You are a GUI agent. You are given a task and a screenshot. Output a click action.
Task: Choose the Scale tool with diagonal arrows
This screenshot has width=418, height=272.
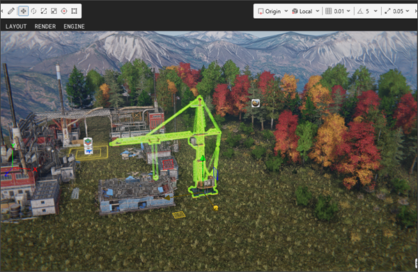44,11
